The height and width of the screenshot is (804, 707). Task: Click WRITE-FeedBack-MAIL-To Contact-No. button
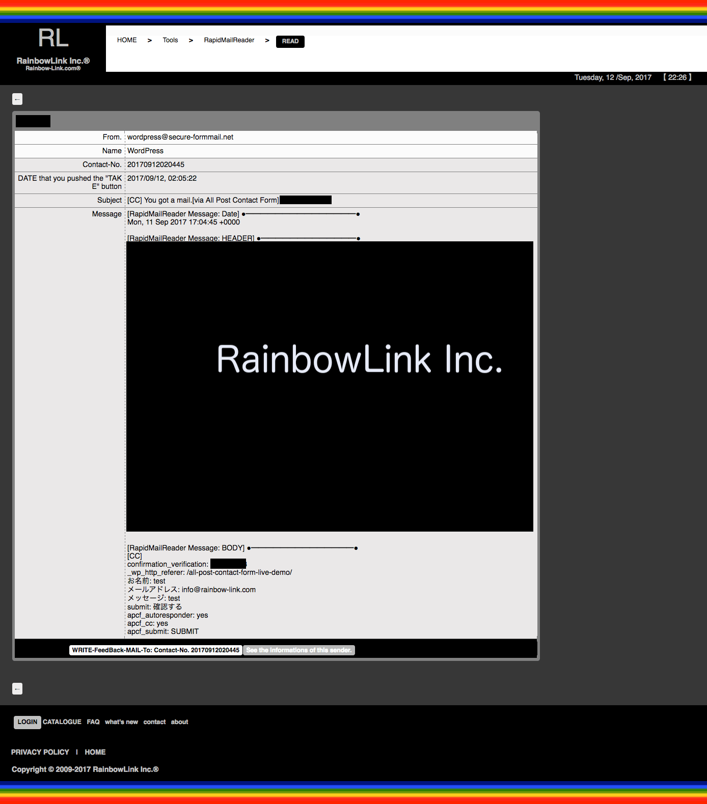pos(156,650)
